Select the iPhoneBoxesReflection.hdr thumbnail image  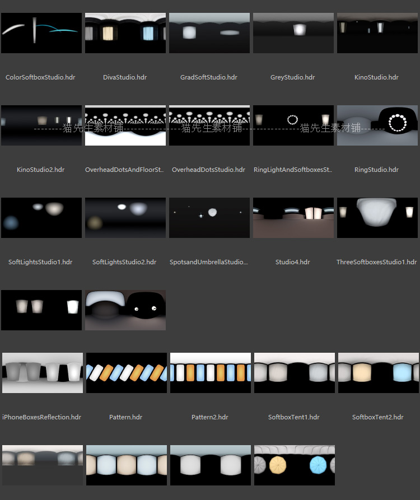coord(43,373)
